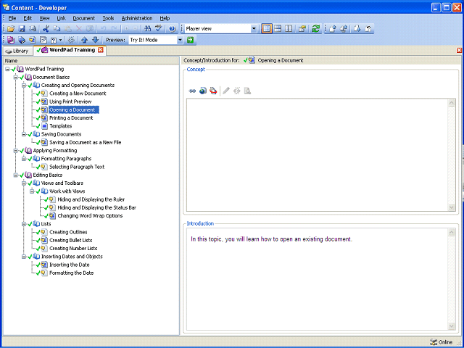Click the Concept pane scrollbar down arrow
Screen dimensions: 464x348
coord(452,207)
